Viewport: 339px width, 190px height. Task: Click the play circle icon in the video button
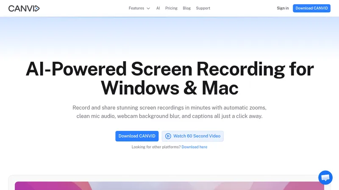(168, 136)
